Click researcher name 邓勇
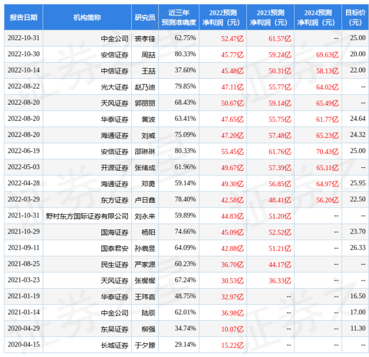The image size is (369, 357). tap(149, 184)
